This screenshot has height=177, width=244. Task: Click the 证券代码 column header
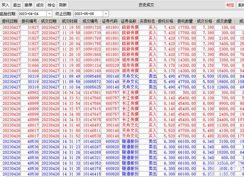(112, 21)
